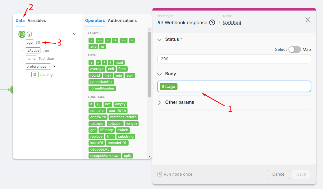Collapse the preferences[ ] array arrow

click(x=55, y=67)
